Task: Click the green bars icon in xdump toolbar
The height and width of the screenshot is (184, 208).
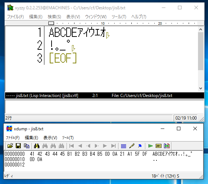Action: (150, 146)
